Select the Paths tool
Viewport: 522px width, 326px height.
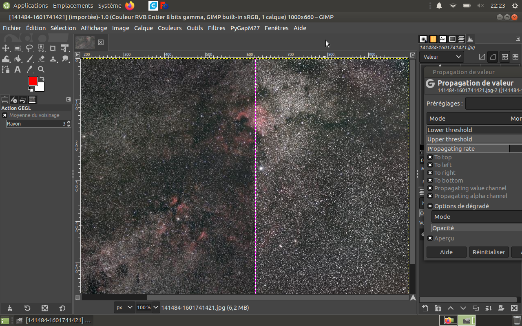[6, 69]
